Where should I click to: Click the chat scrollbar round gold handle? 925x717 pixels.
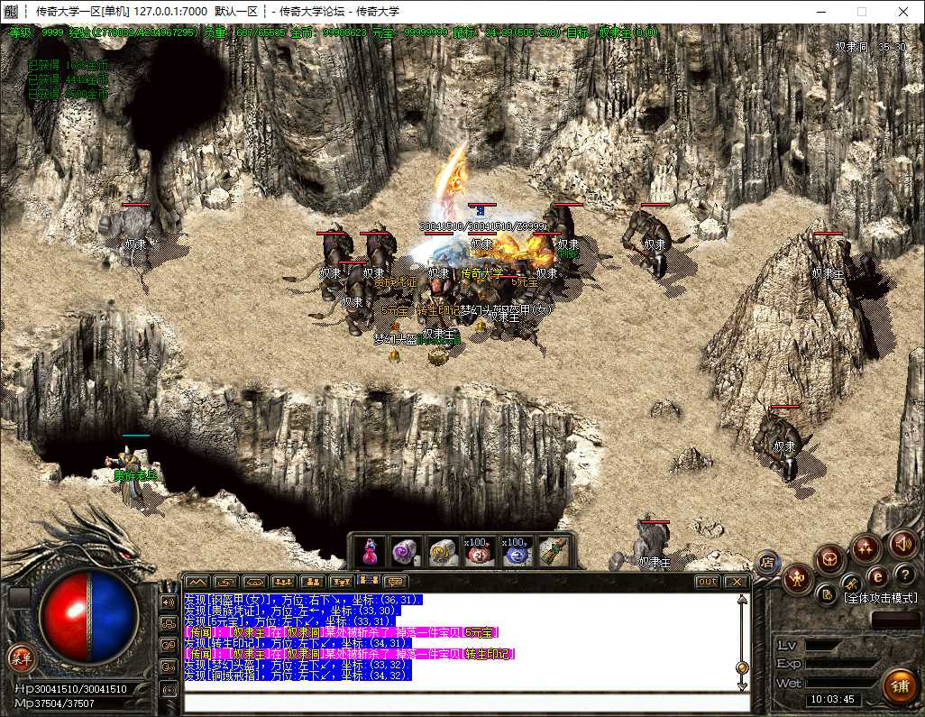coord(742,668)
